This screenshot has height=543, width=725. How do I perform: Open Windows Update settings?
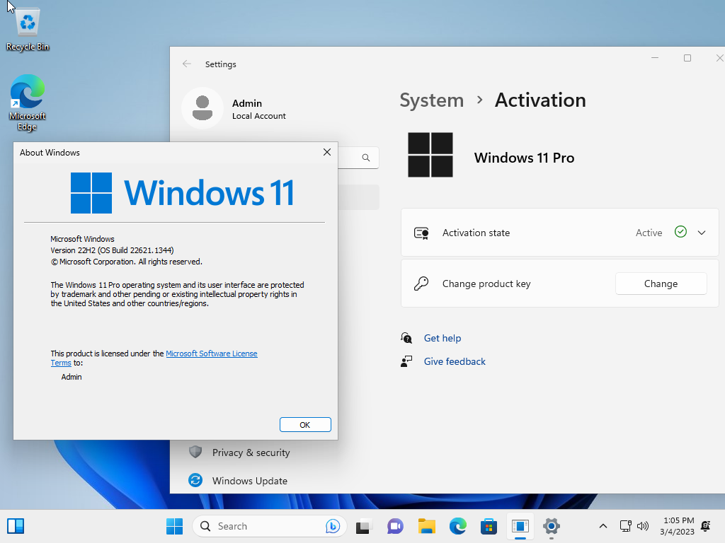(250, 481)
